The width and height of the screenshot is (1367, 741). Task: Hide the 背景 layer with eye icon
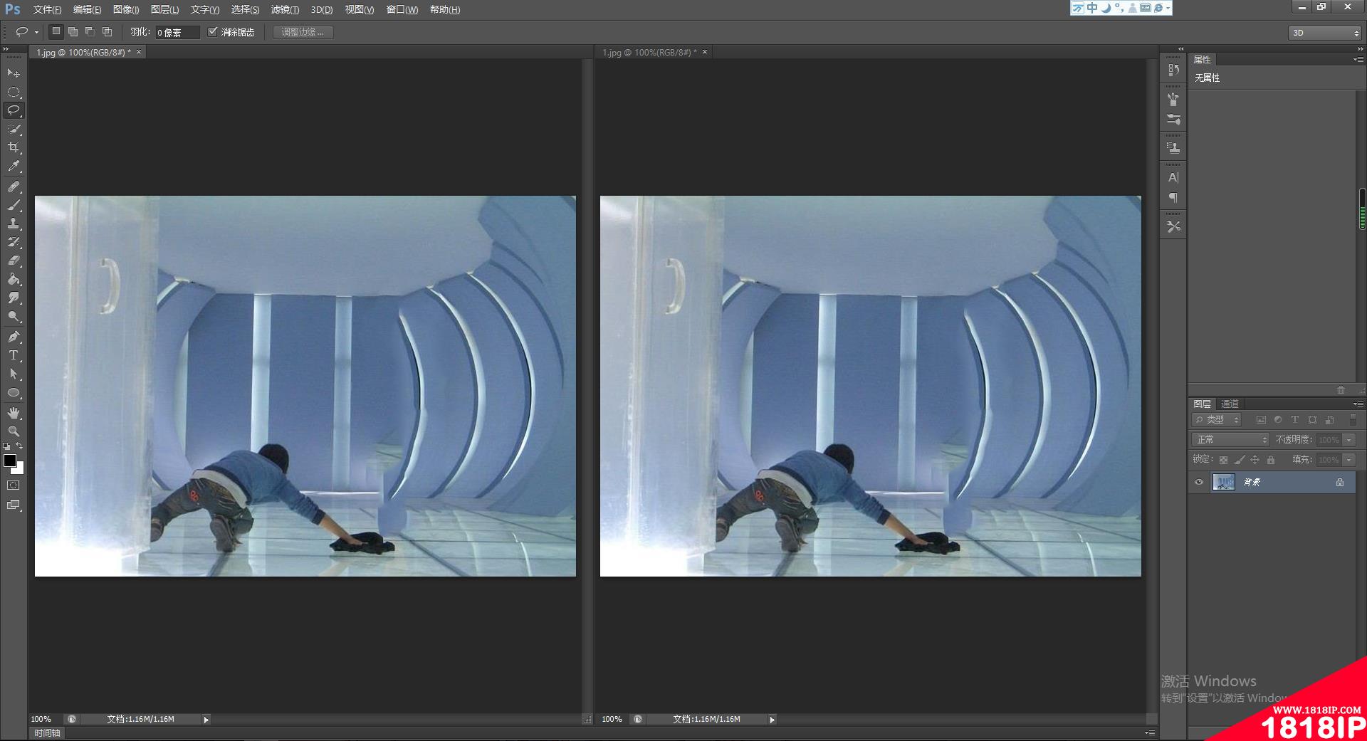(x=1199, y=482)
